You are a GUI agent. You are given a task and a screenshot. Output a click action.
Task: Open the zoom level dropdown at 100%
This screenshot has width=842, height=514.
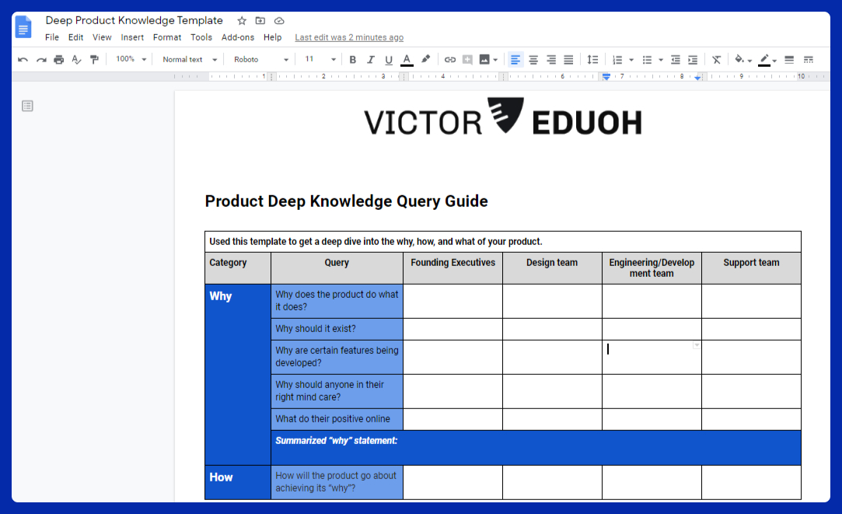[x=131, y=59]
